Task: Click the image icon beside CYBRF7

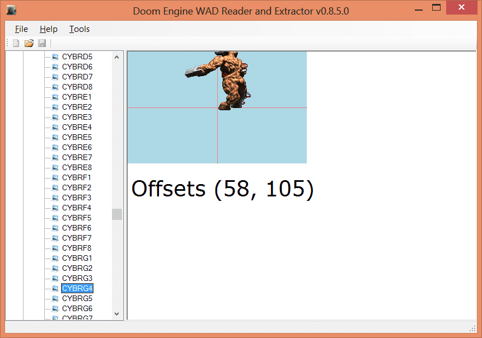Action: (x=55, y=238)
